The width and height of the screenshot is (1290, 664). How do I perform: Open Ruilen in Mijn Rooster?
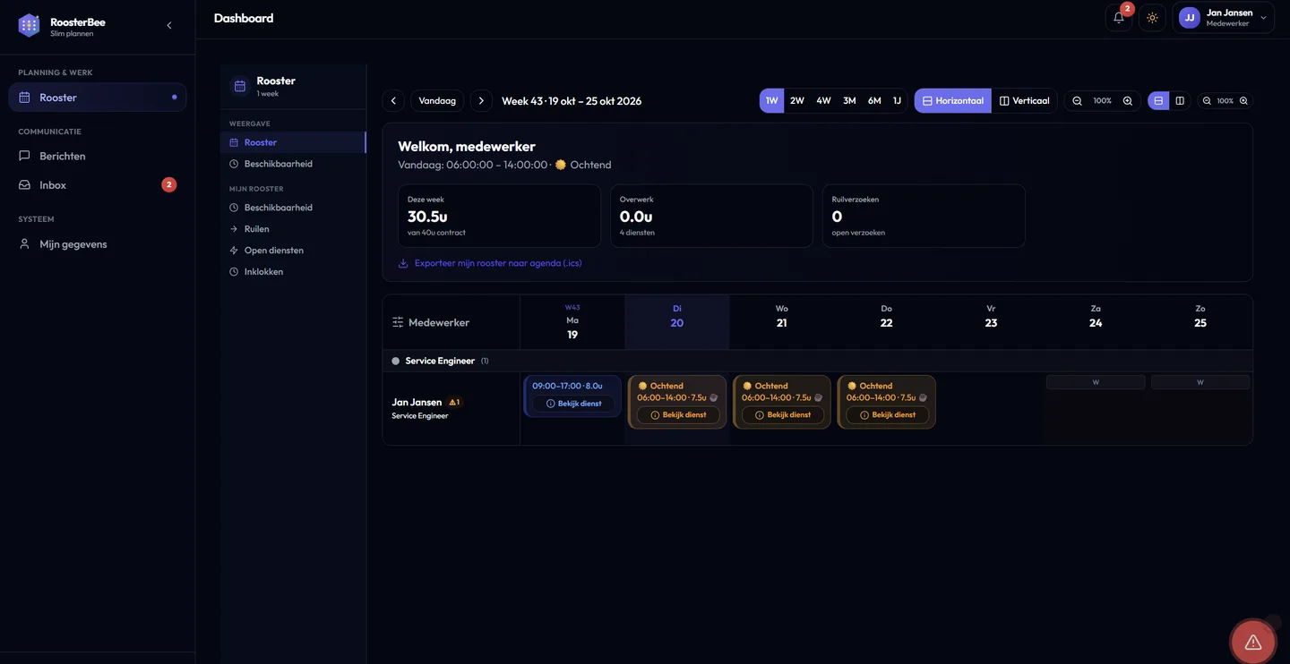point(293,229)
